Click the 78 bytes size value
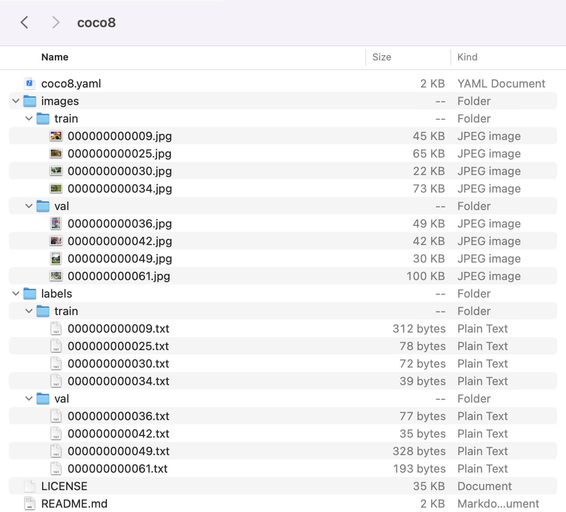The image size is (566, 512). coord(423,346)
